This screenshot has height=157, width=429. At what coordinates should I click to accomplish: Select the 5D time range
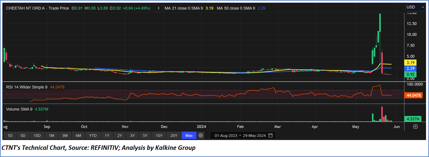(x=23, y=136)
